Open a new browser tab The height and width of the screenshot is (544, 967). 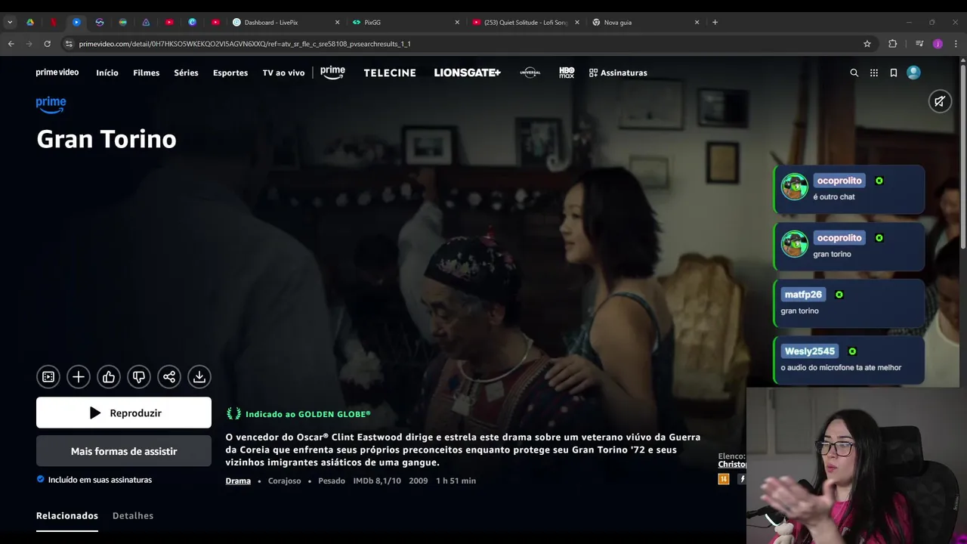(715, 22)
